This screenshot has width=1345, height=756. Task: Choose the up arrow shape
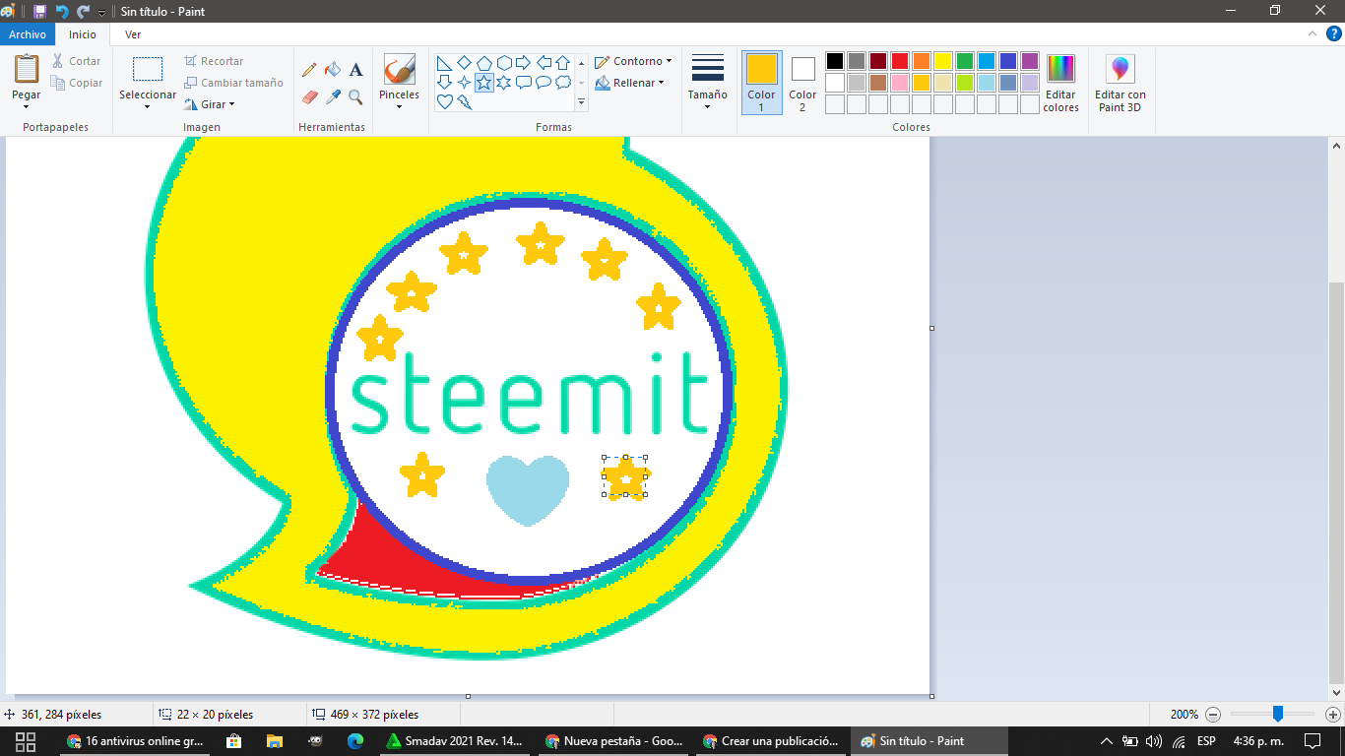(x=562, y=63)
